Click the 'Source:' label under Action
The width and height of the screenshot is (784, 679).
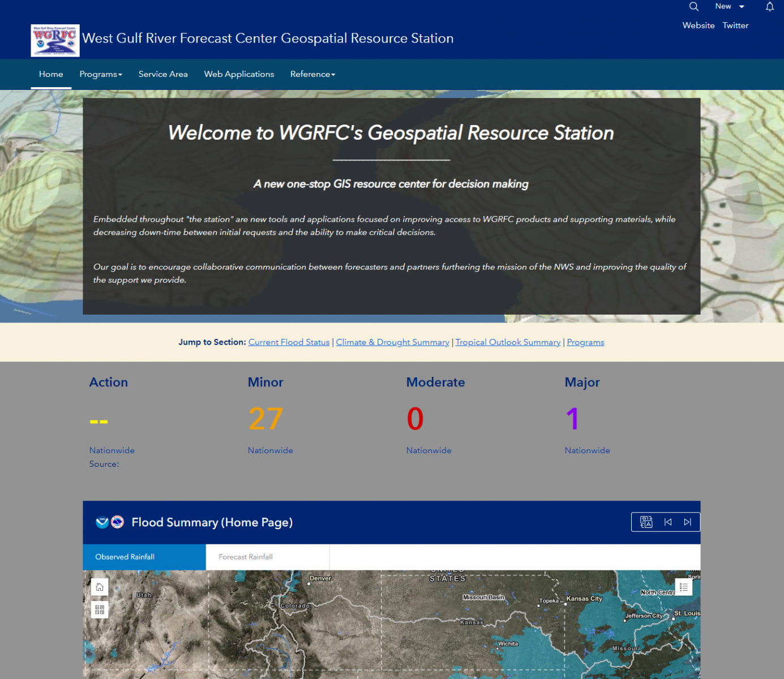[x=104, y=464]
